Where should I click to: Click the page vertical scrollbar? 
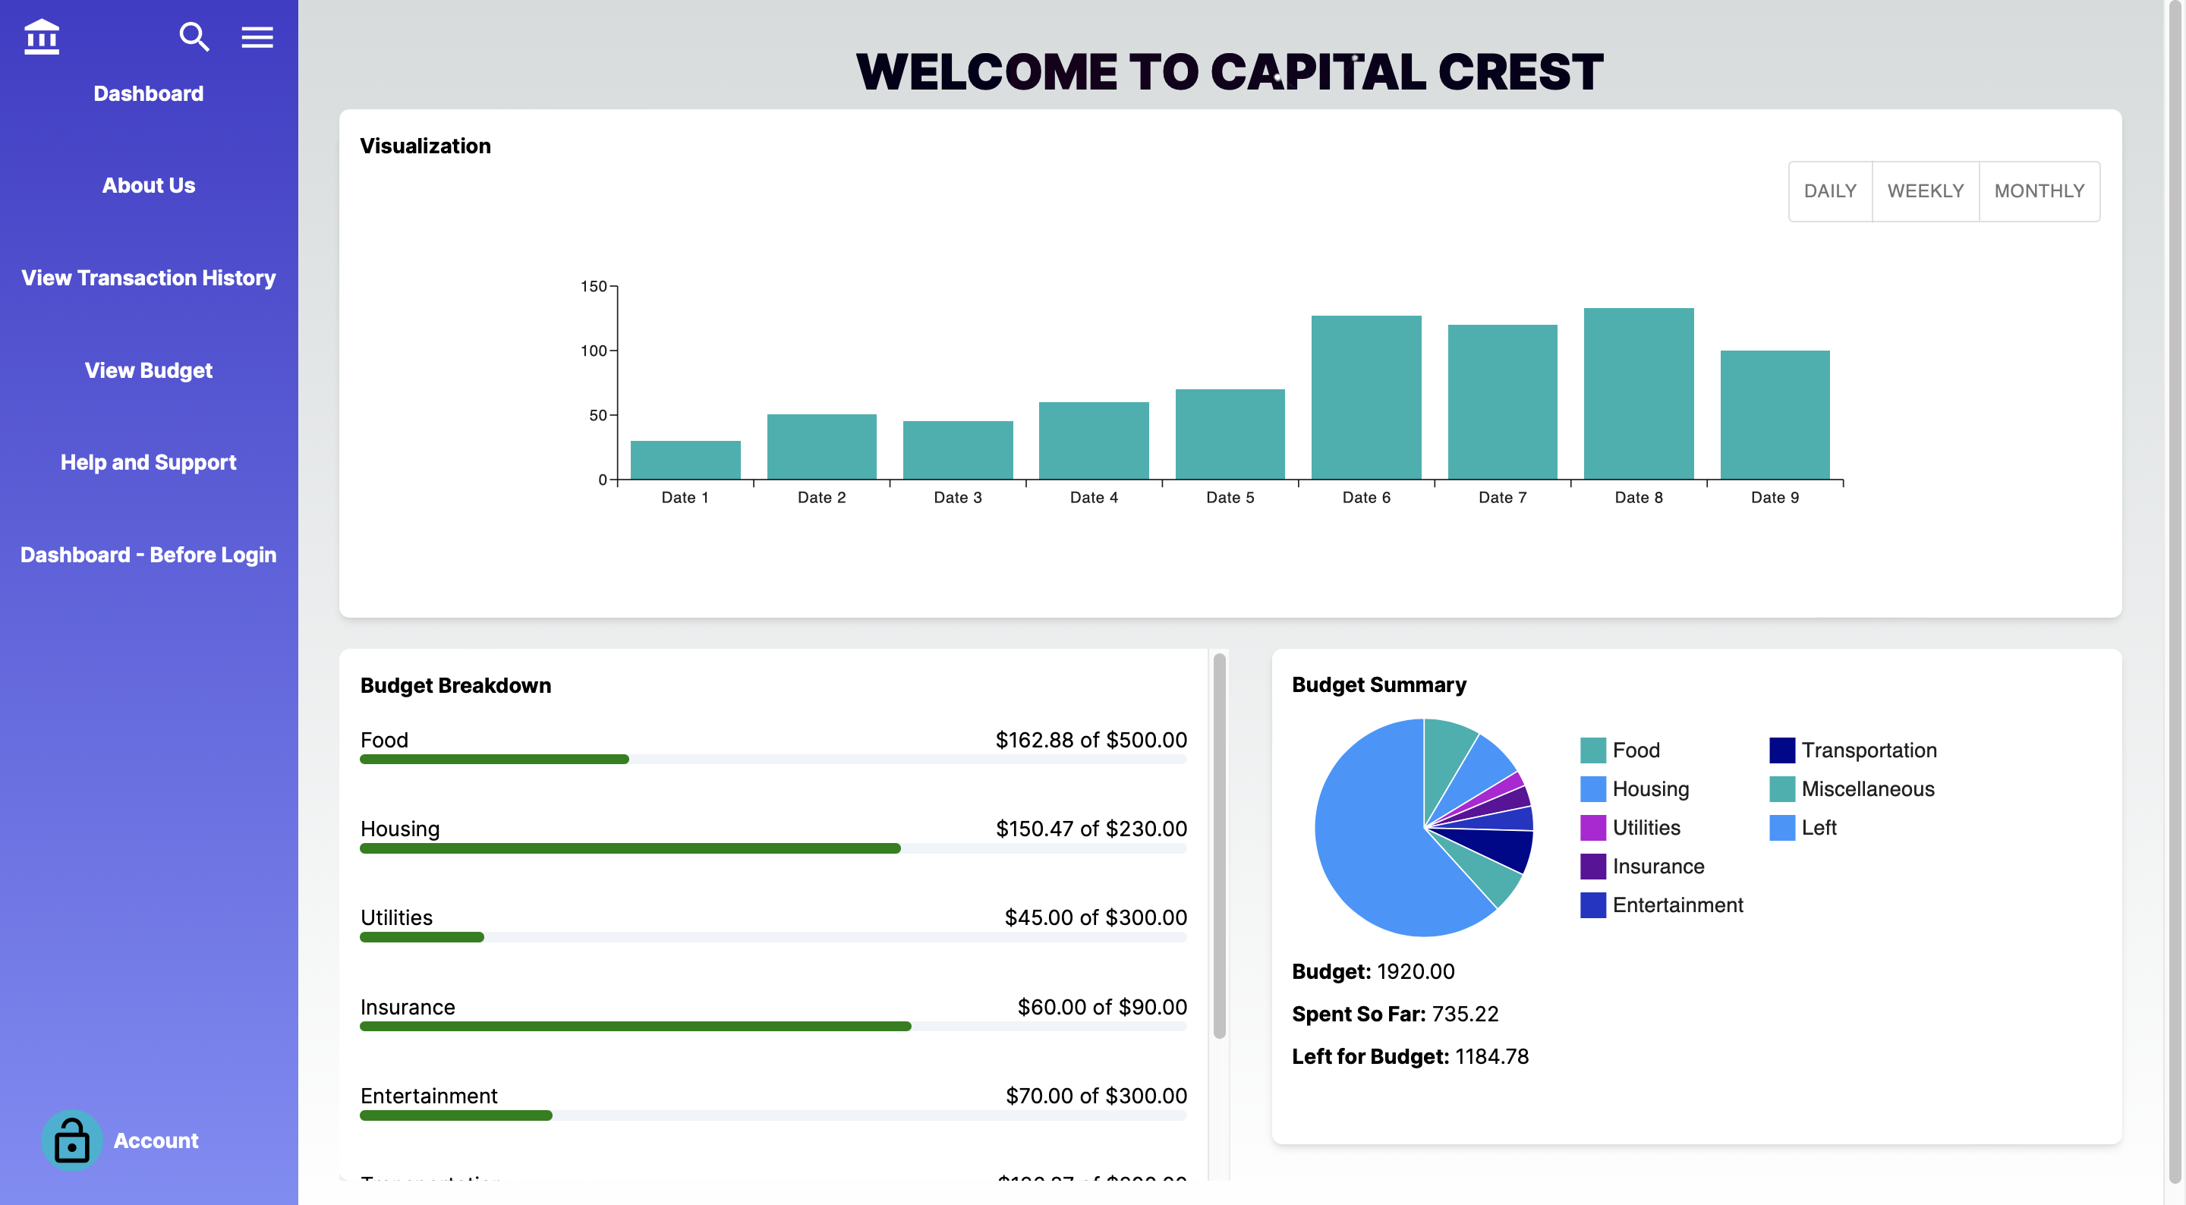[2175, 594]
